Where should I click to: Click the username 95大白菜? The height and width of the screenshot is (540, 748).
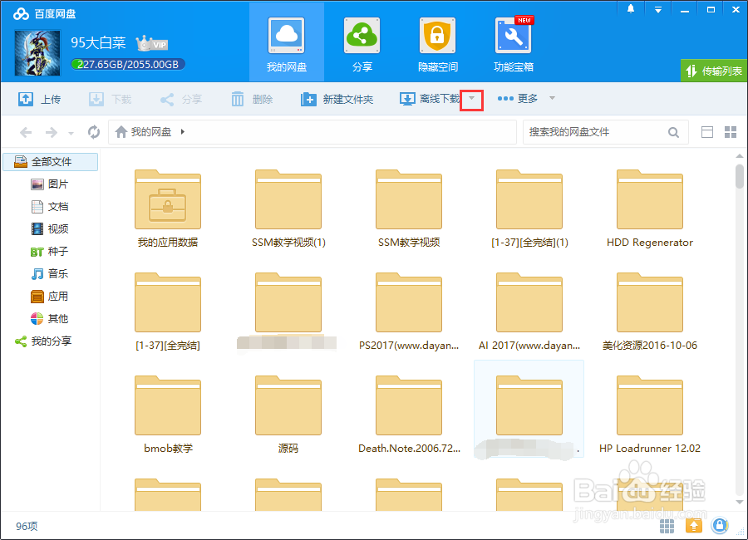coord(98,43)
